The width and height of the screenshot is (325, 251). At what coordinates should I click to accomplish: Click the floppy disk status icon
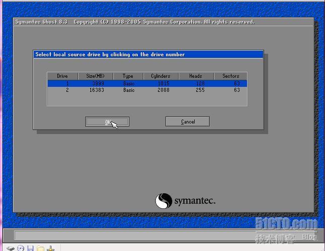pos(31,248)
